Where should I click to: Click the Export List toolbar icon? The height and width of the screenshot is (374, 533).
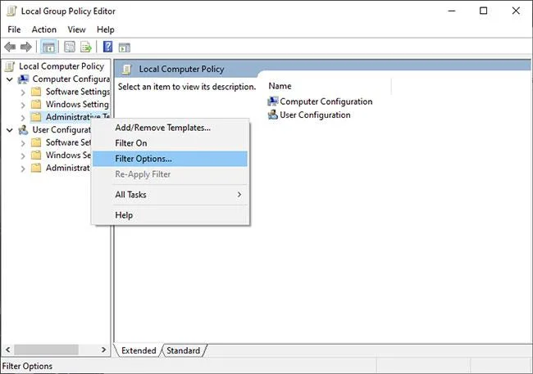click(x=85, y=47)
